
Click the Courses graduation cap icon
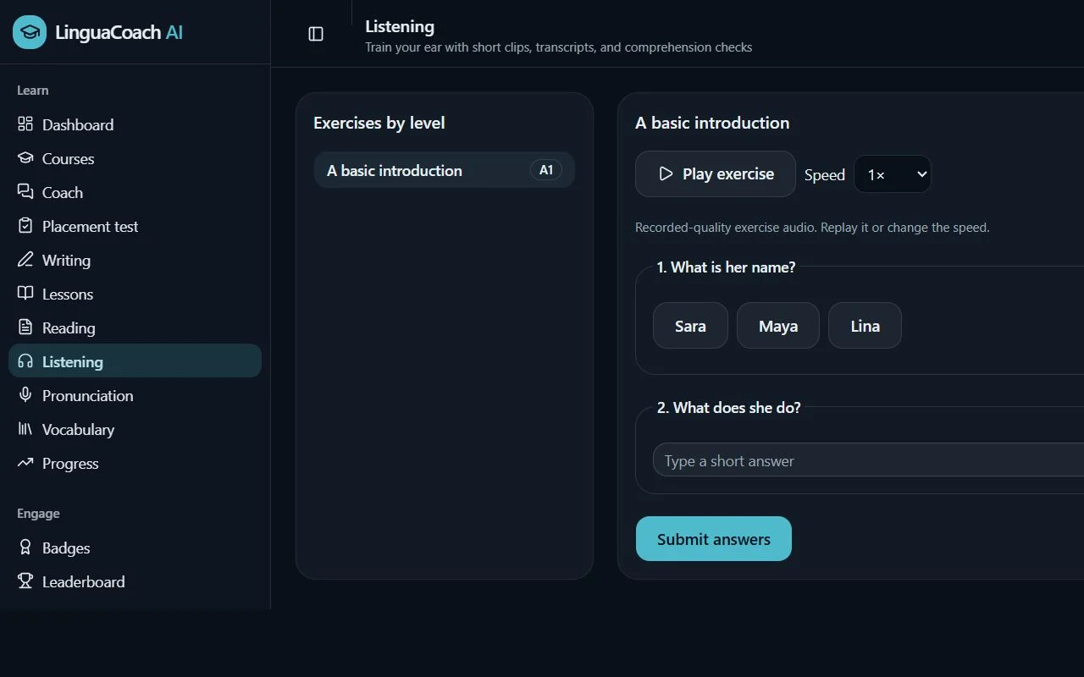[x=25, y=158]
